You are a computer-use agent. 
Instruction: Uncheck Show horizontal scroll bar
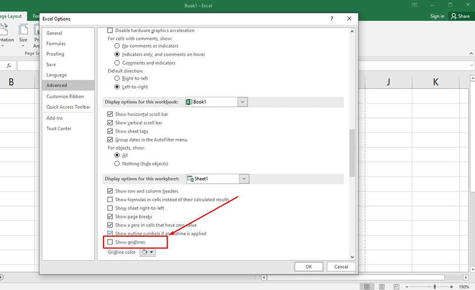[110, 114]
